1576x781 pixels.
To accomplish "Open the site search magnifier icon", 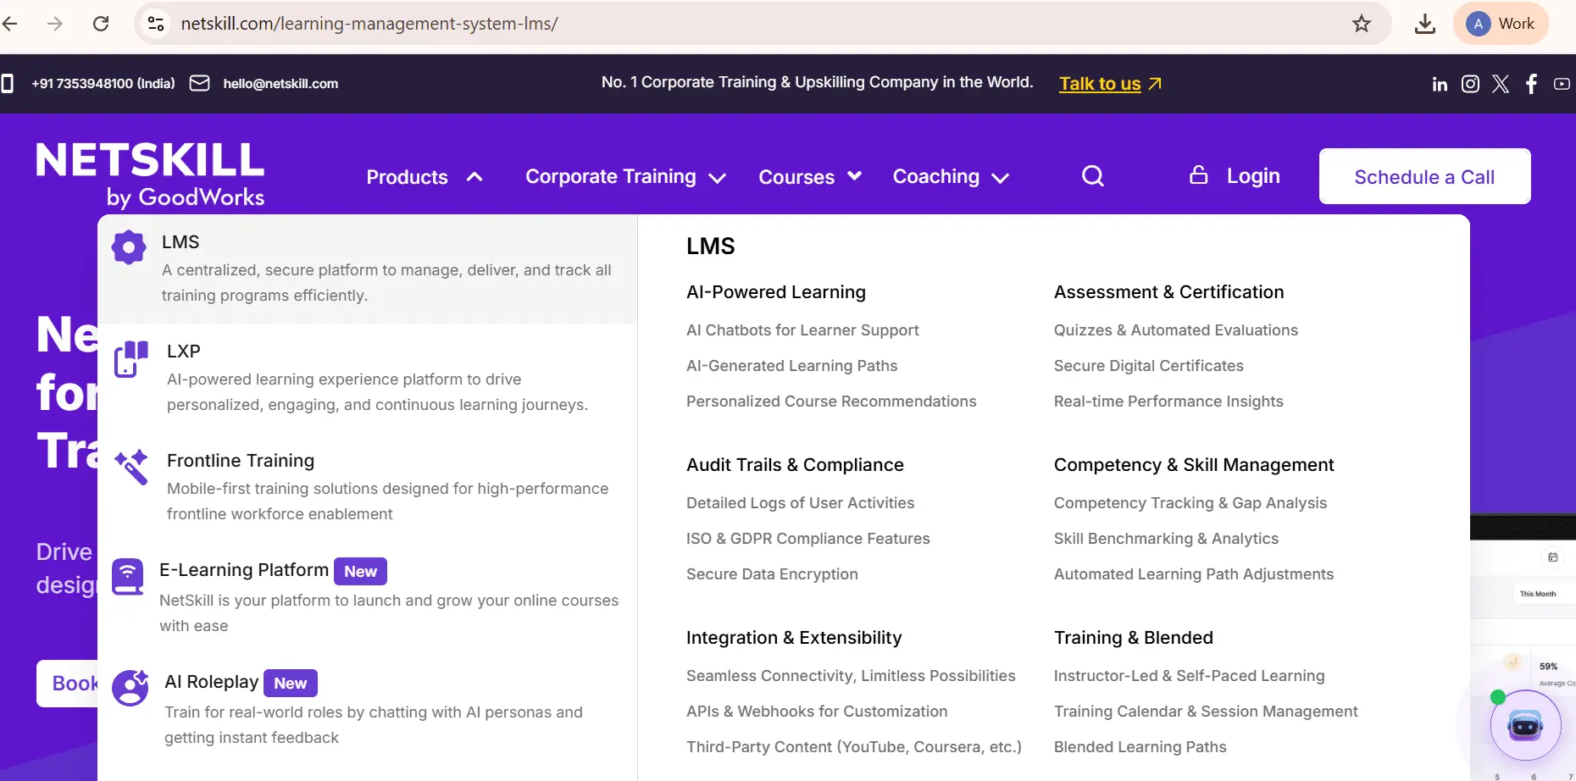I will 1093,176.
